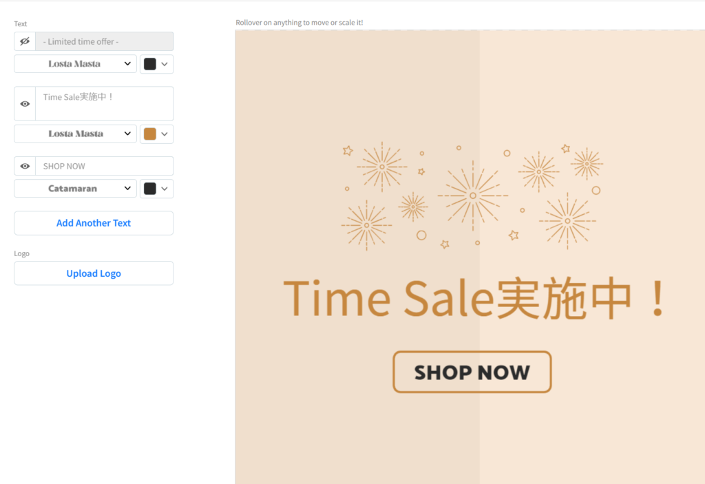Edit the 'Time Sale実施中！' text box

tap(105, 104)
